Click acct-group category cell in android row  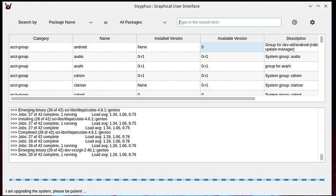(x=41, y=47)
